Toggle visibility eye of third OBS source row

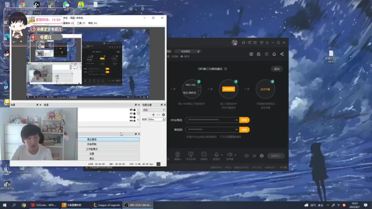tap(131, 117)
